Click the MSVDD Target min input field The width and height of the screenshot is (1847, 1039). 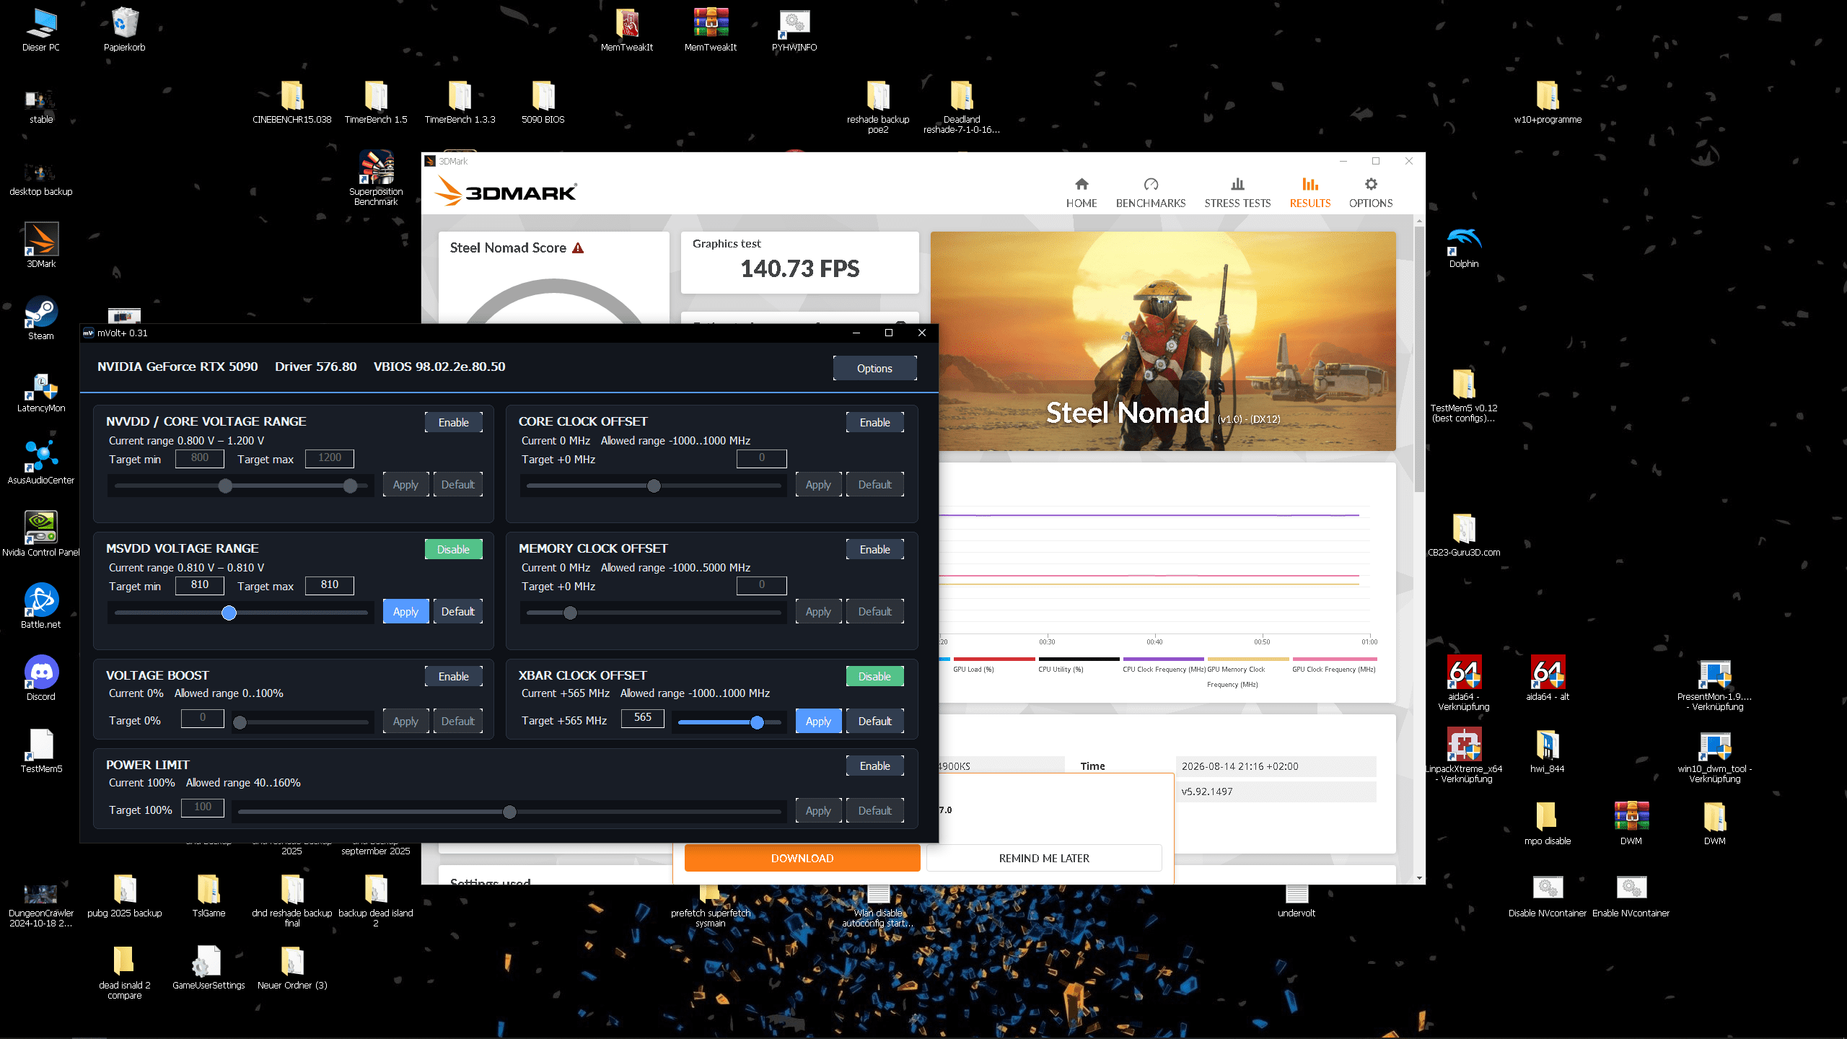click(200, 584)
